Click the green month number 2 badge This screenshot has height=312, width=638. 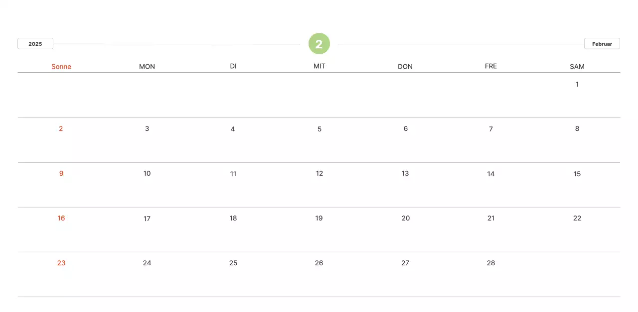click(x=319, y=44)
